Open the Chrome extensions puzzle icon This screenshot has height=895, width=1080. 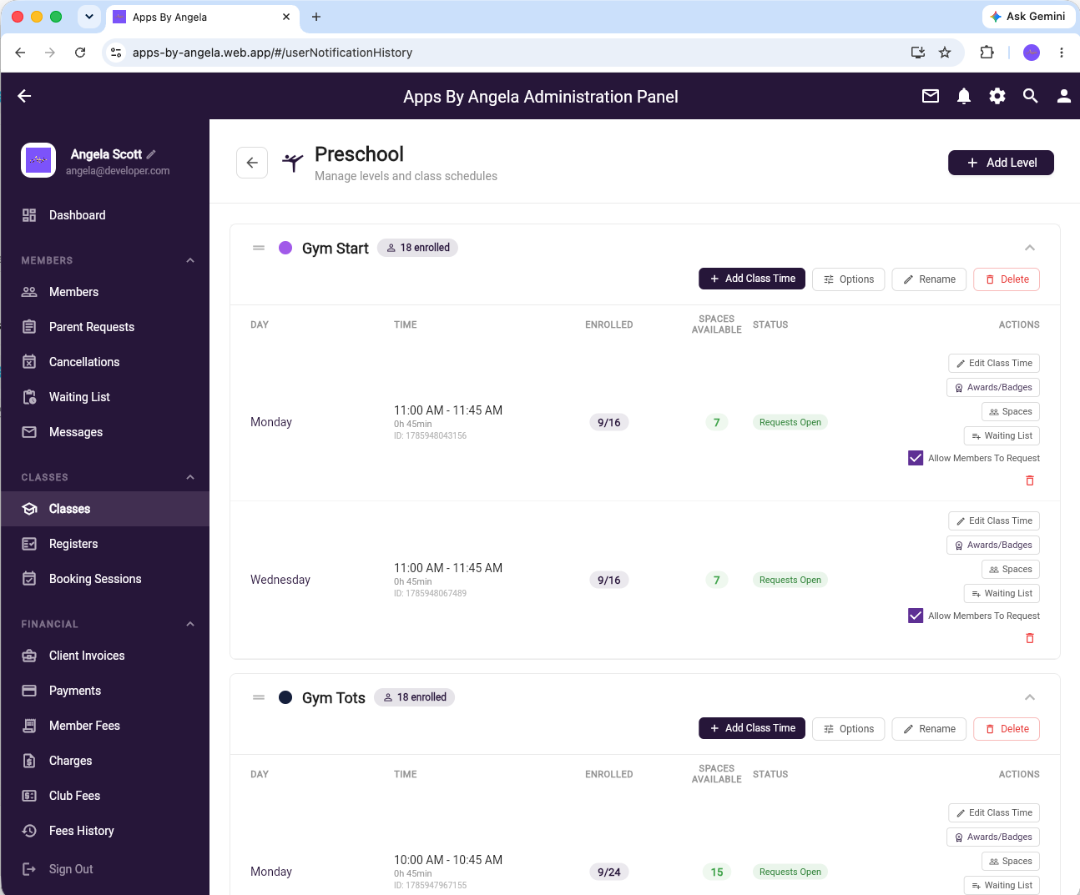point(987,53)
